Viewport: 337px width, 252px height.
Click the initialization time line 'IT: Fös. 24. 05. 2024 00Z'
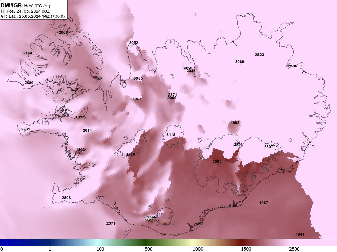(x=25, y=11)
